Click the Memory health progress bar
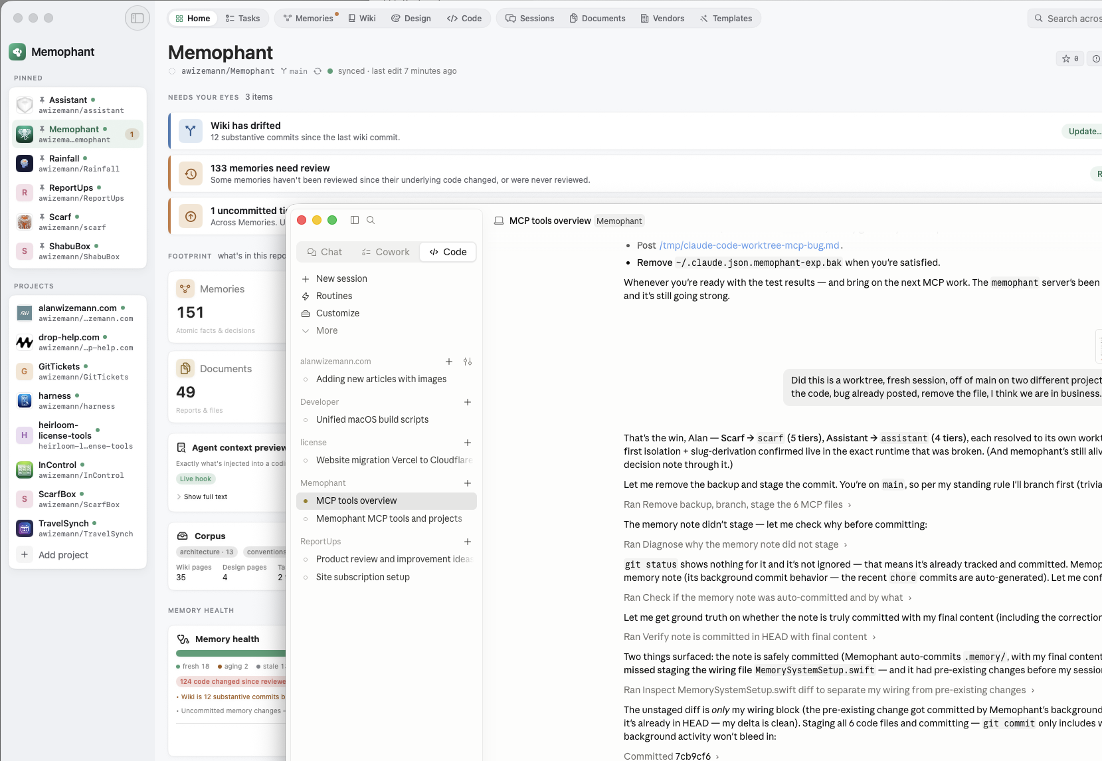Screen dimensions: 1102x761 (230, 653)
